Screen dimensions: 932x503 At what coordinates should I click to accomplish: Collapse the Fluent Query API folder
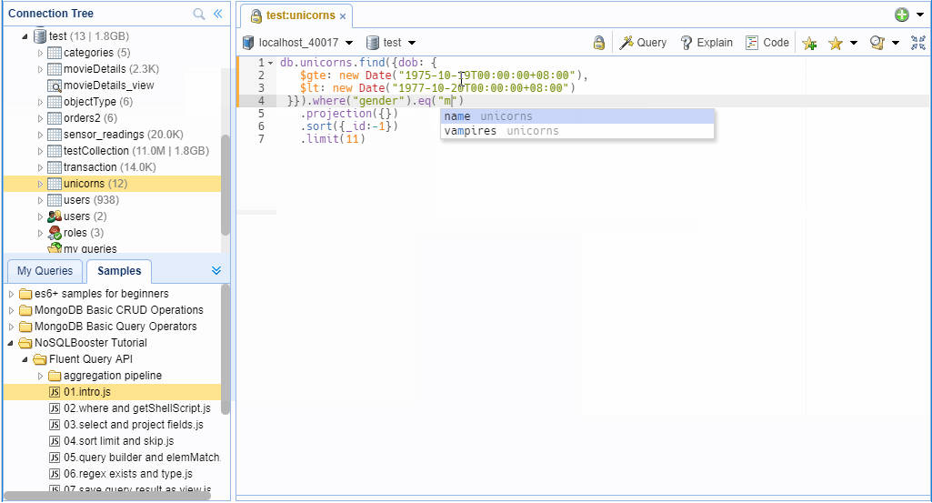pyautogui.click(x=25, y=359)
